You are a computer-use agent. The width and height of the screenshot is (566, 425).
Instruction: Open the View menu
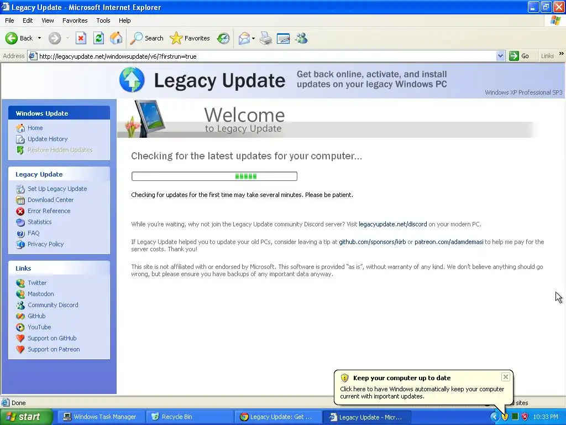48,20
